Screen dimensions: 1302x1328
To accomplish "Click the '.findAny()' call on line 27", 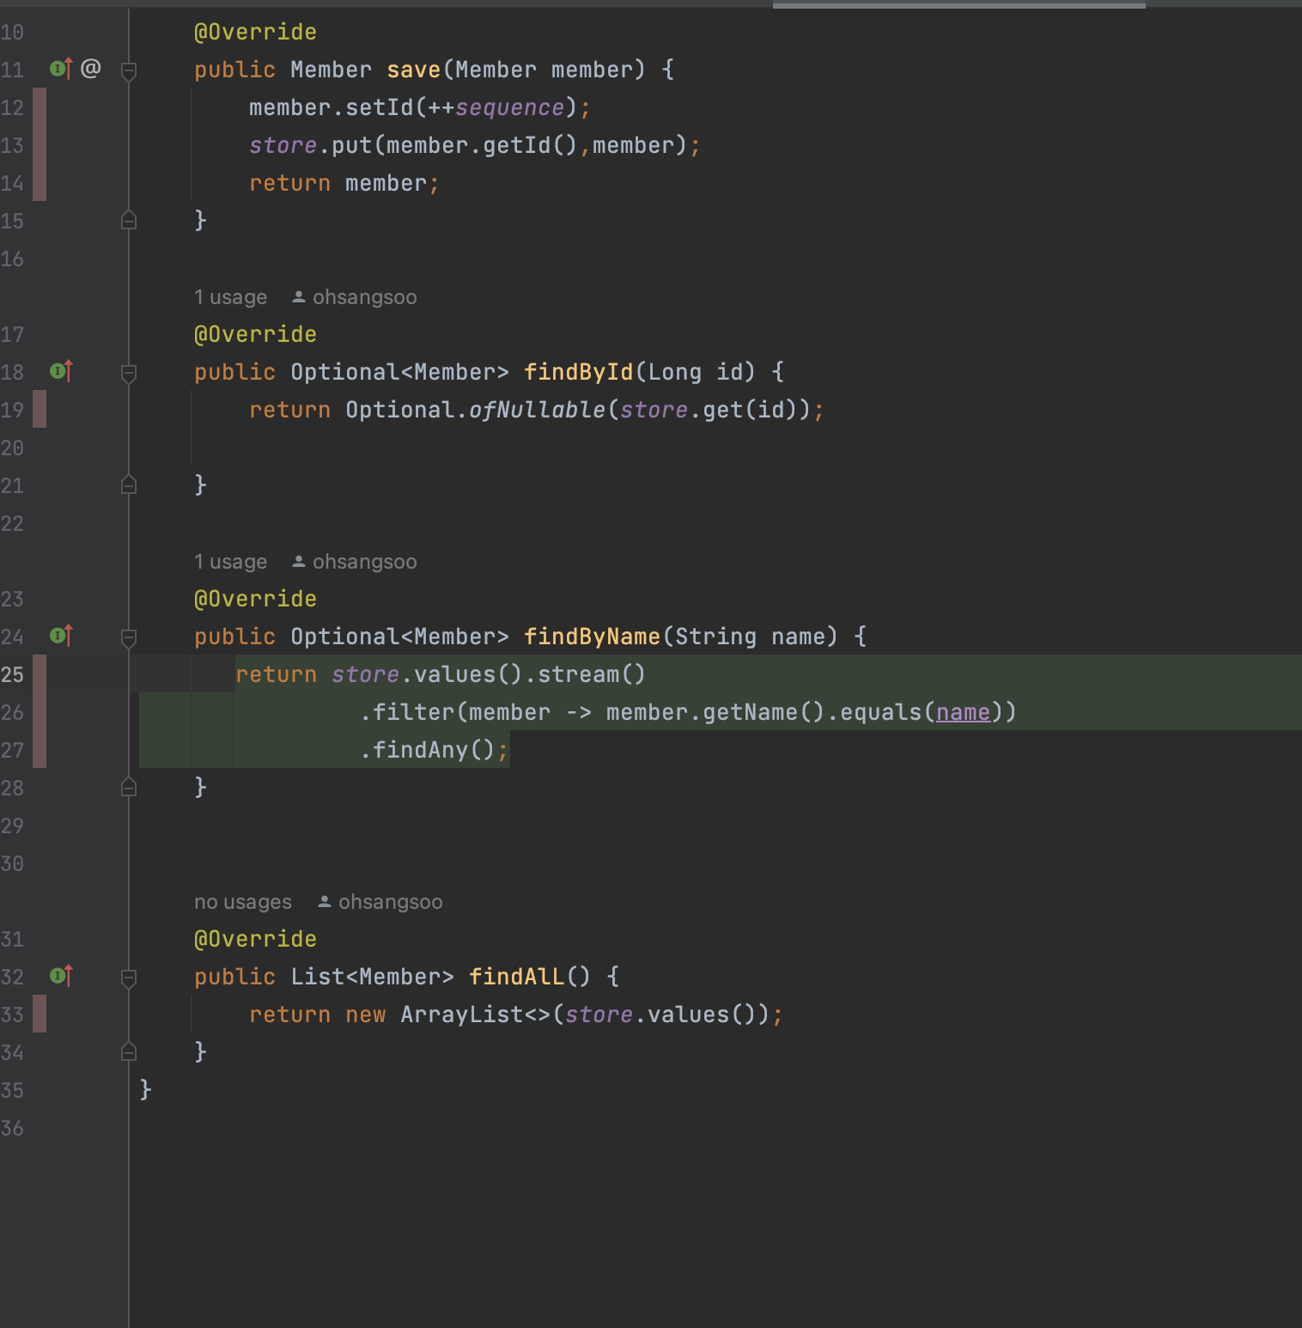I will click(428, 750).
